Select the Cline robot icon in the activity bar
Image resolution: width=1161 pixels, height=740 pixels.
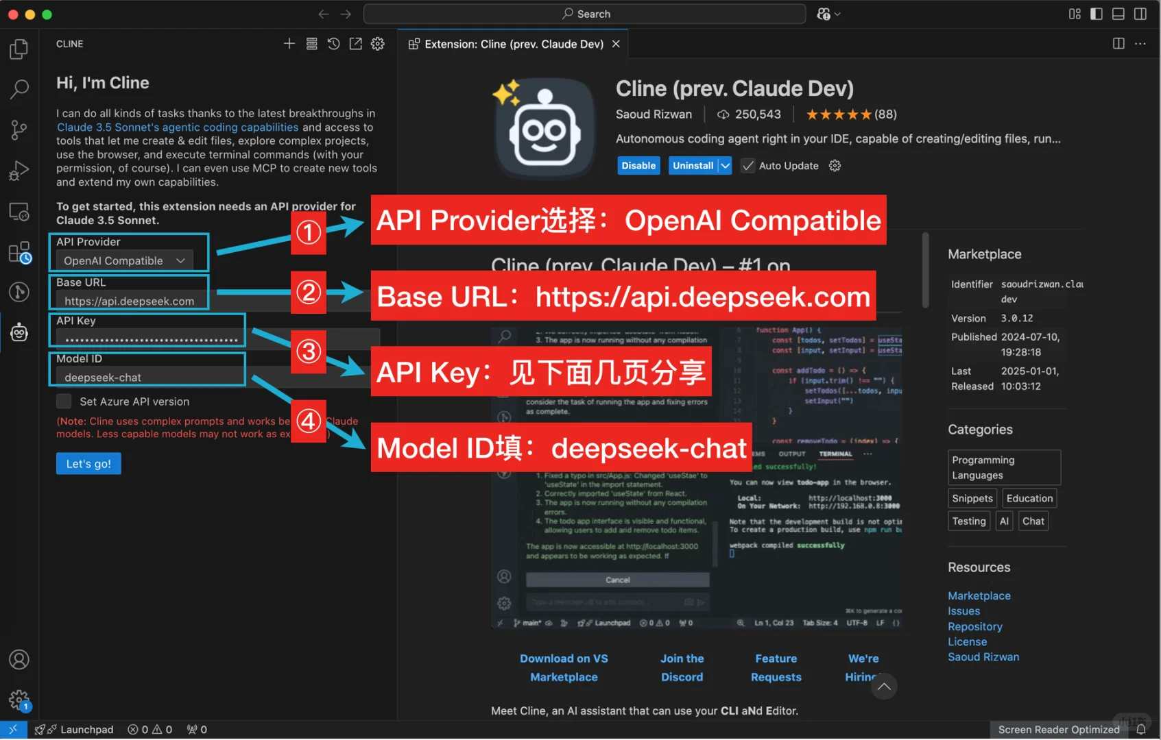tap(19, 332)
